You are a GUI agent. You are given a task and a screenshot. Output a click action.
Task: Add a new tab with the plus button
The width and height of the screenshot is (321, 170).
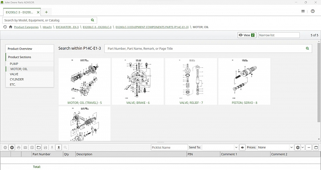point(46,12)
